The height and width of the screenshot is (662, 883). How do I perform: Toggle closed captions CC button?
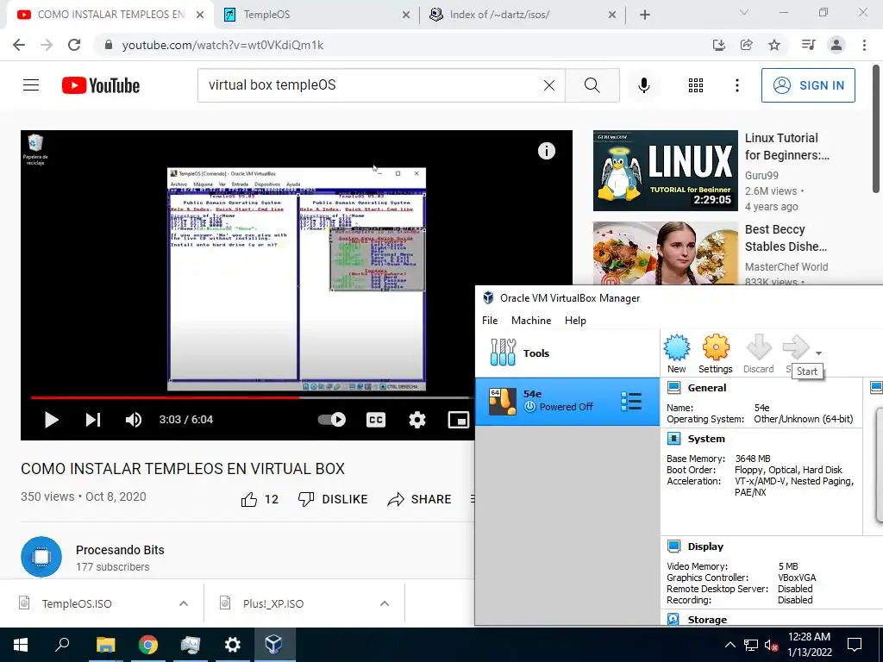[376, 420]
